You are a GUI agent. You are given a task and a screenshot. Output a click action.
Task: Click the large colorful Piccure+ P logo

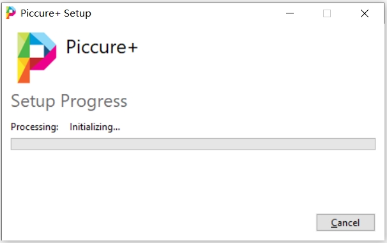(x=37, y=58)
